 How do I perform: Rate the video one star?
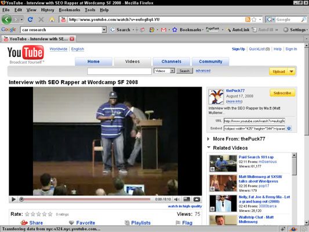[x=27, y=214]
